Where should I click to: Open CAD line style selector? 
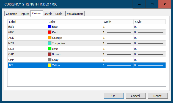149,54
